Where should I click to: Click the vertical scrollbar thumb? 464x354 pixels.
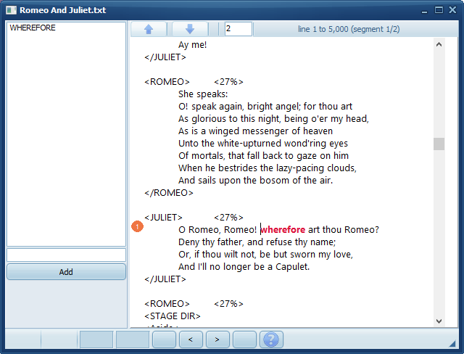(x=439, y=144)
